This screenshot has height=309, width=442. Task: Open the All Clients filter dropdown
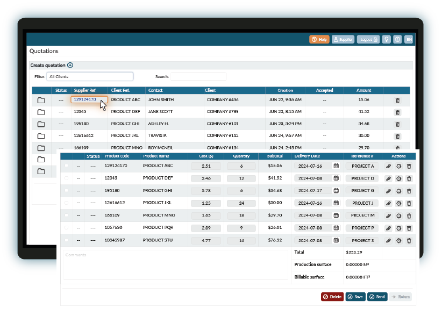[90, 76]
